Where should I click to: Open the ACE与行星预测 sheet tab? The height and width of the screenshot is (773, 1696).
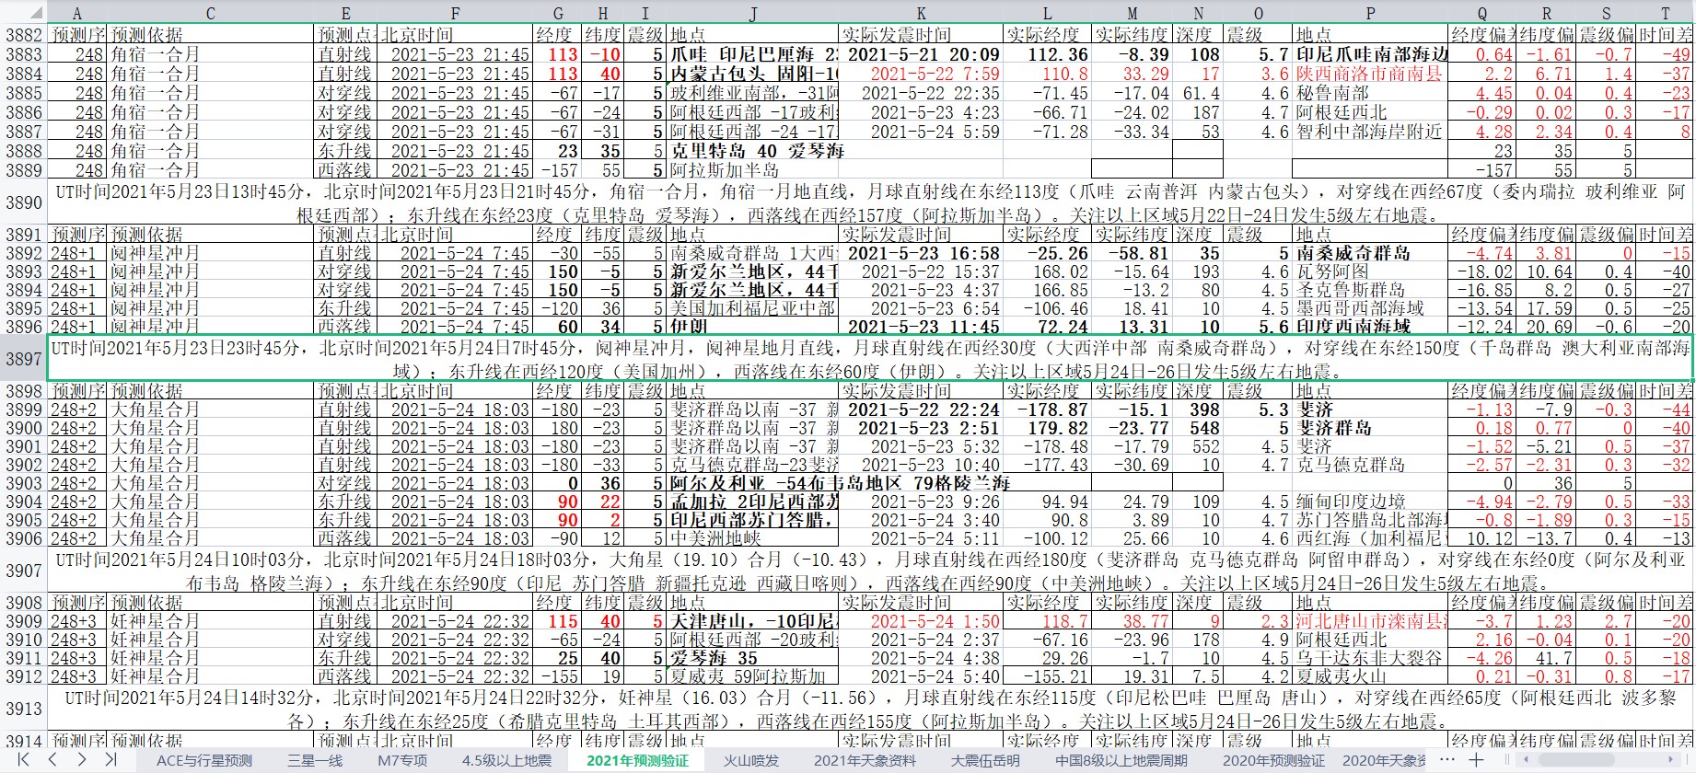(x=203, y=760)
